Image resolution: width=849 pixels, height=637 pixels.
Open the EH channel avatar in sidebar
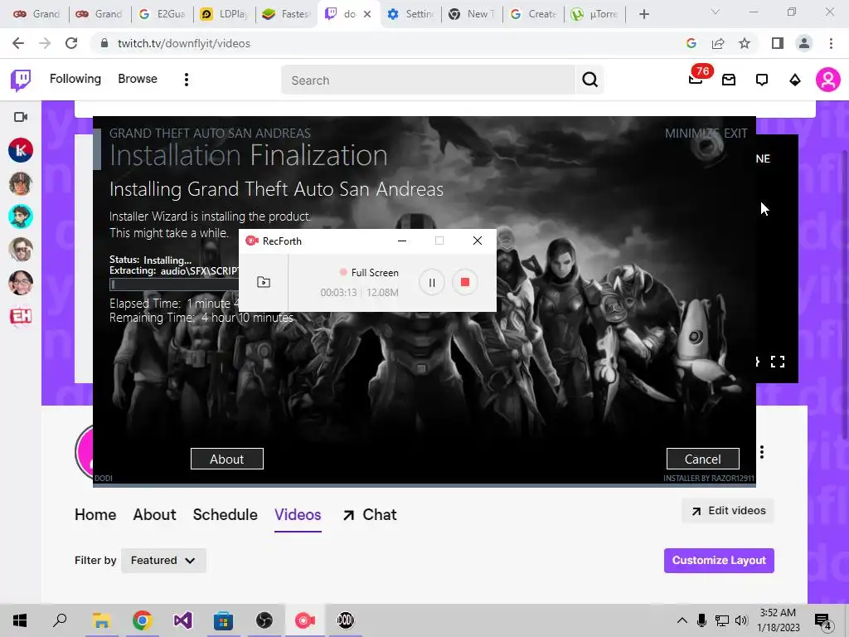coord(21,316)
